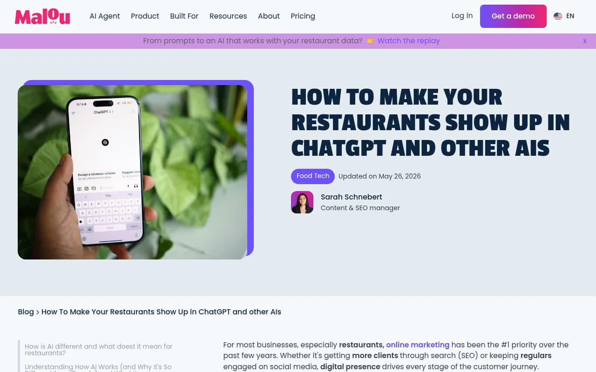The width and height of the screenshot is (596, 372).
Task: Dismiss the banner with the x
Action: tap(585, 41)
